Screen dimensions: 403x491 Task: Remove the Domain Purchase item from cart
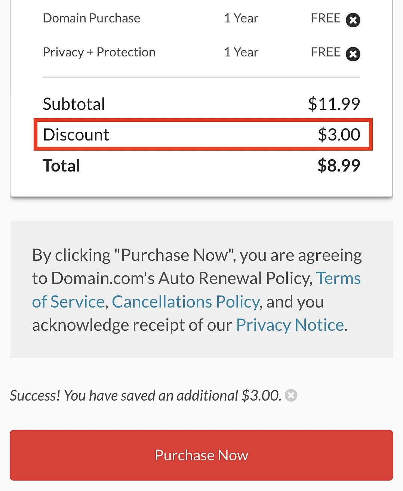353,20
